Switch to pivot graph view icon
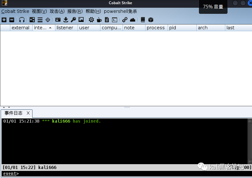The width and height of the screenshot is (252, 178). 32,20
